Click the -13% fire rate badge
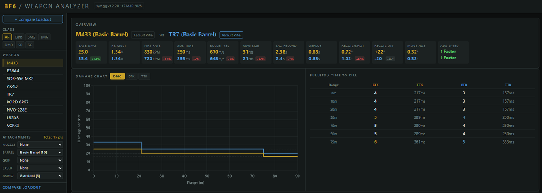 coord(167,59)
